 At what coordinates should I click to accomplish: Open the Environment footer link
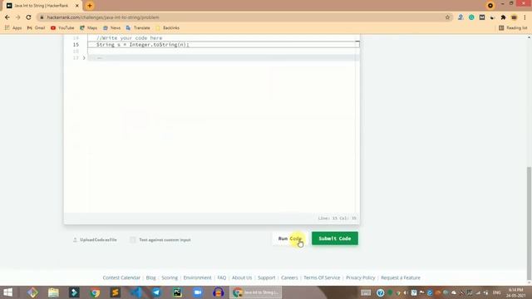198,277
